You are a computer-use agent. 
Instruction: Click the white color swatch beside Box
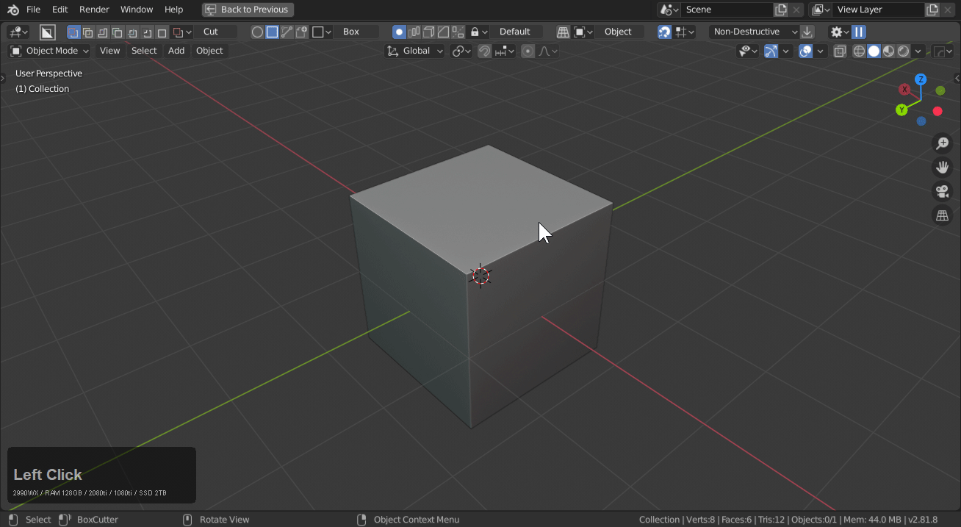[318, 32]
